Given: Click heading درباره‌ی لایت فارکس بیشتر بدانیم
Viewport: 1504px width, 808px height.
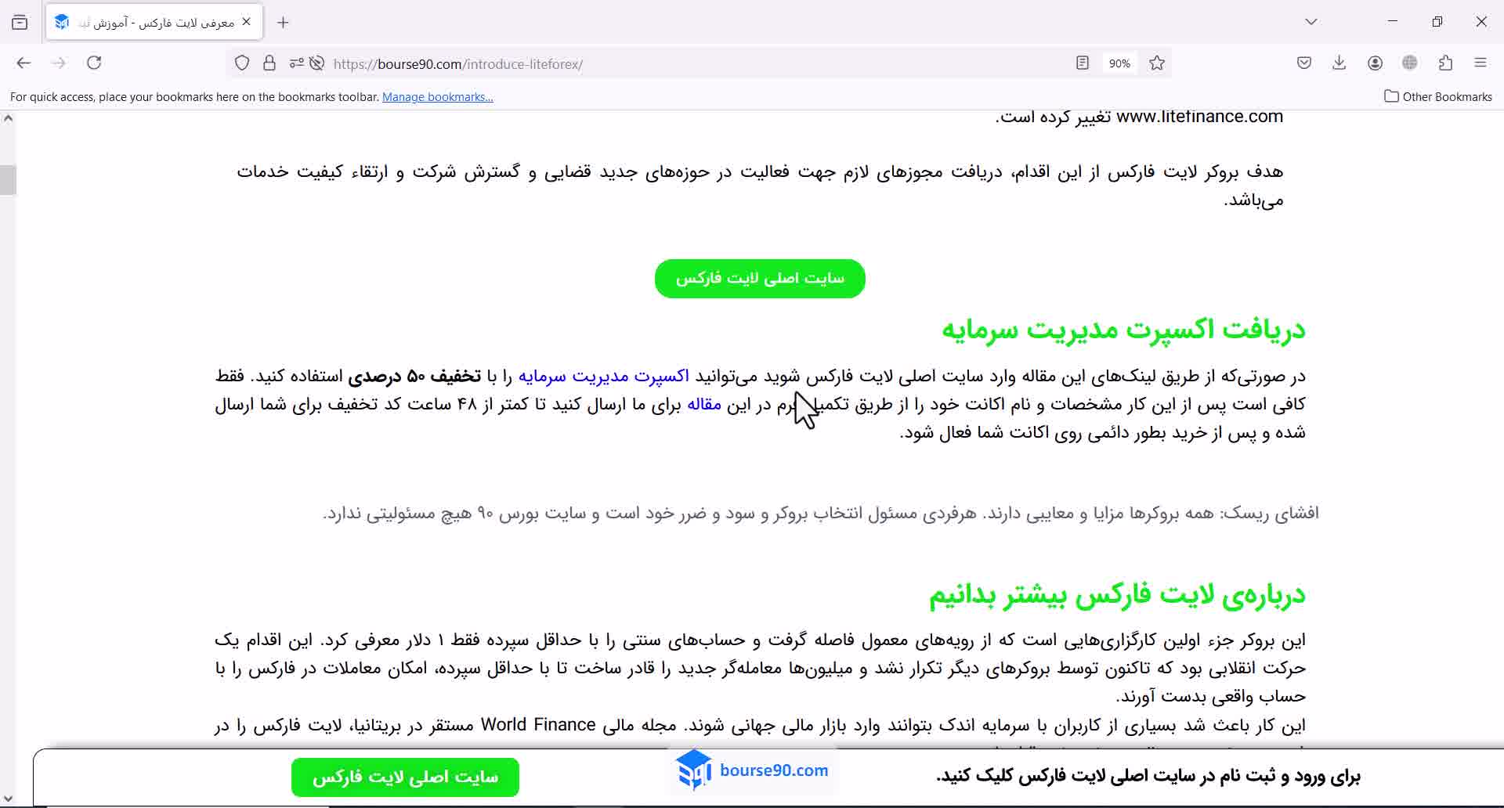Looking at the screenshot, I should pyautogui.click(x=1117, y=595).
